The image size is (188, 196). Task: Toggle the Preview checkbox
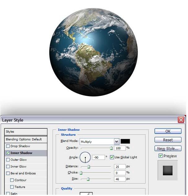point(160,156)
